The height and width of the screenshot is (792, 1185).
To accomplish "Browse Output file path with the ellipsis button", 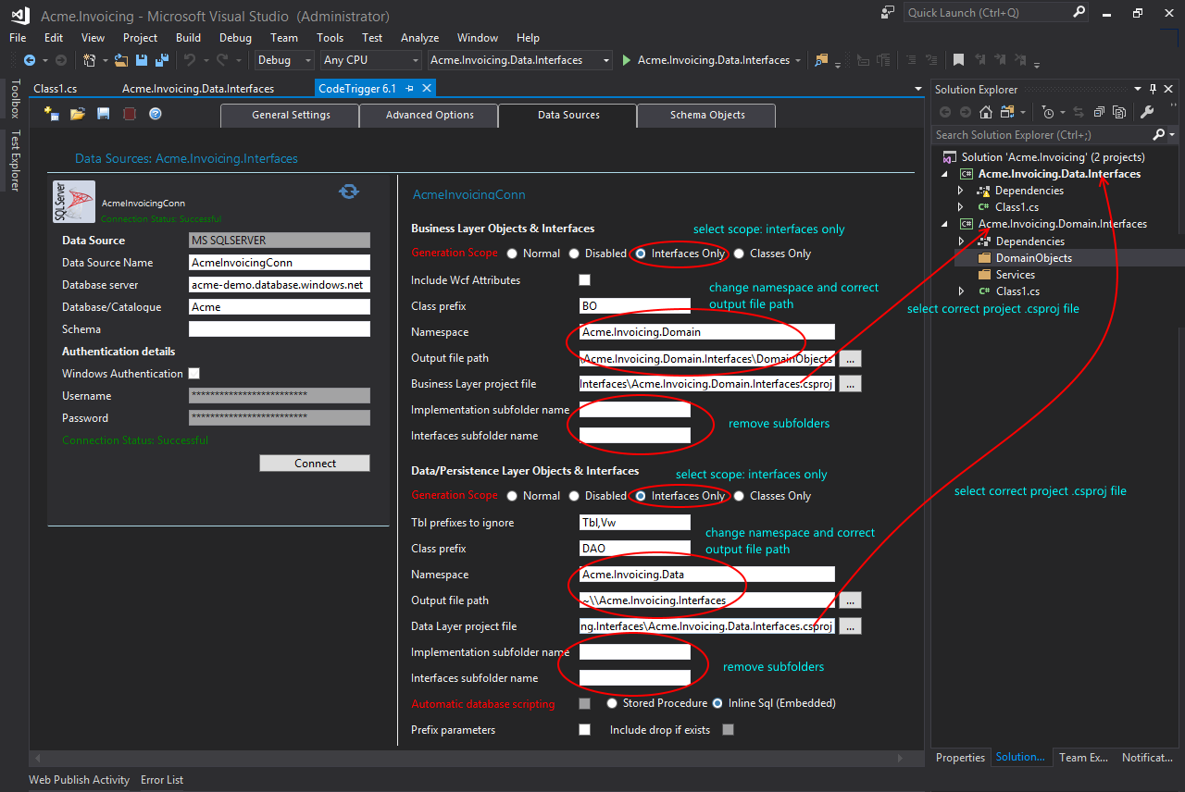I will point(850,358).
